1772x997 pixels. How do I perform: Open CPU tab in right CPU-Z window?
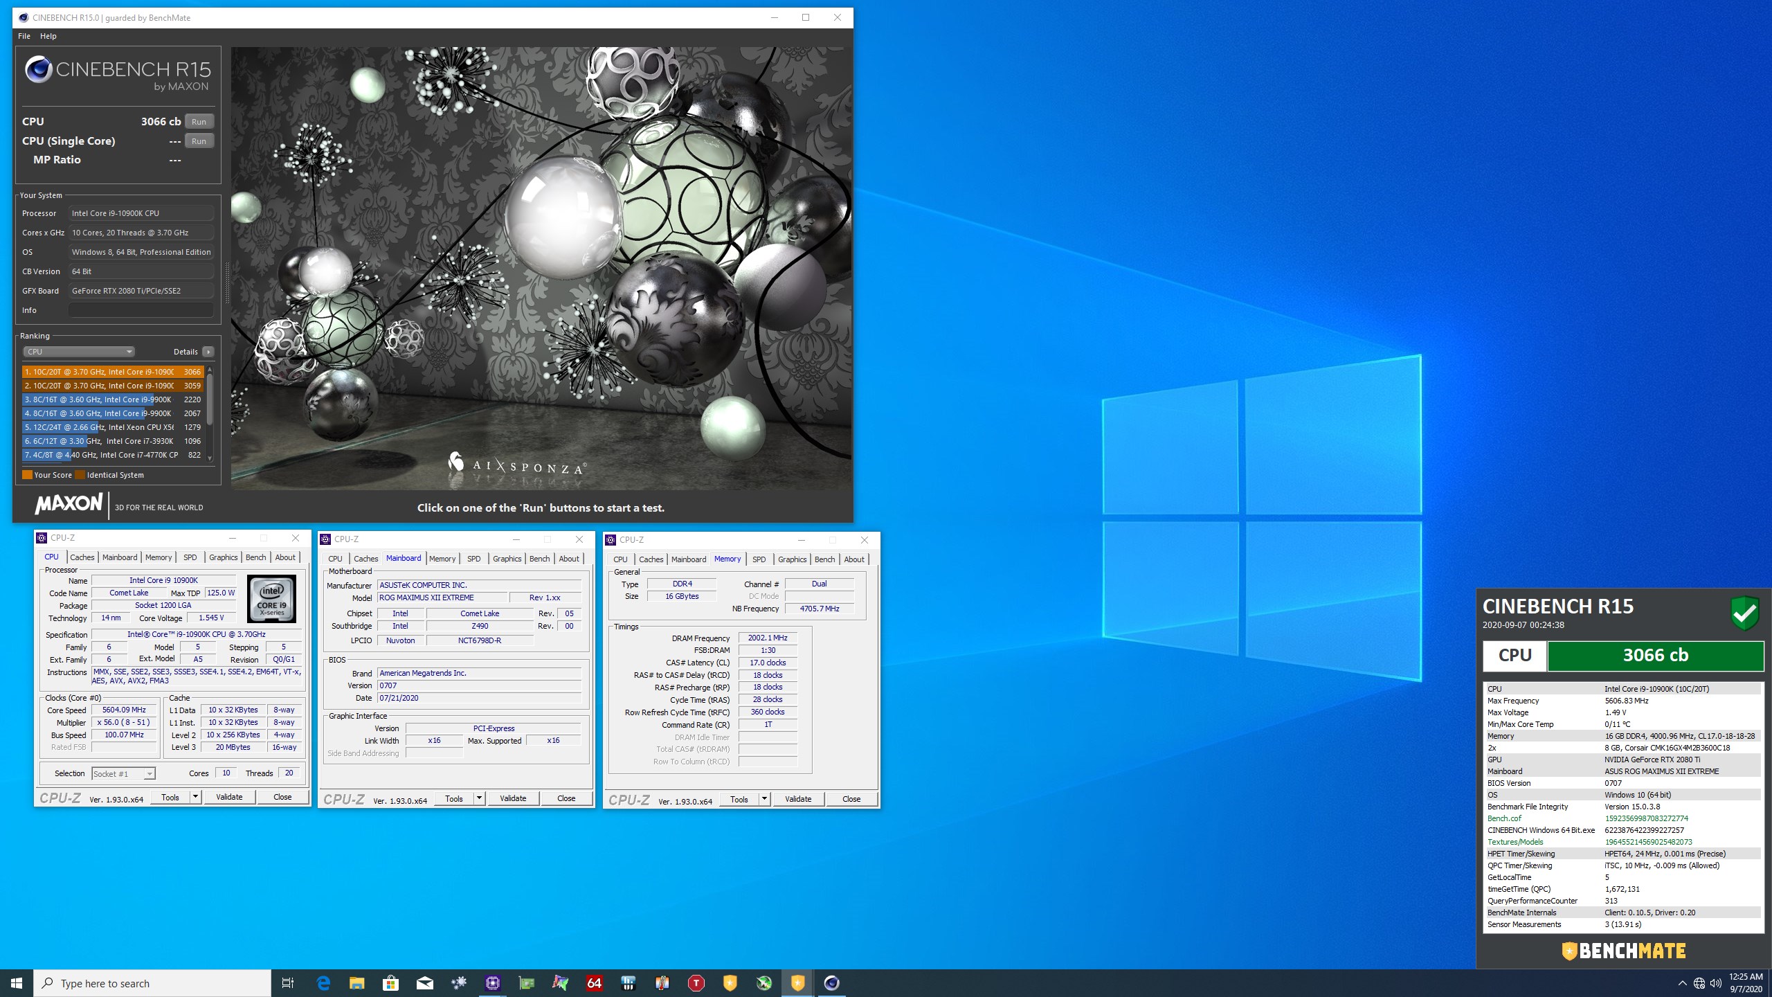(x=620, y=559)
